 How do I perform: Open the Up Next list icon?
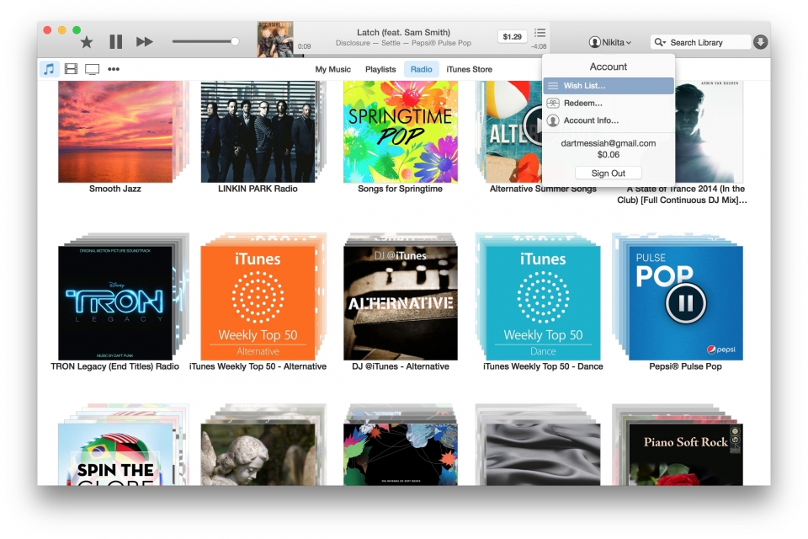point(540,33)
